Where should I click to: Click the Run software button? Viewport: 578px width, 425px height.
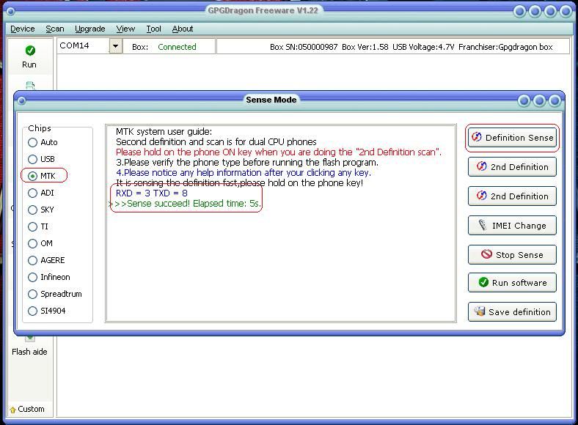coord(512,283)
